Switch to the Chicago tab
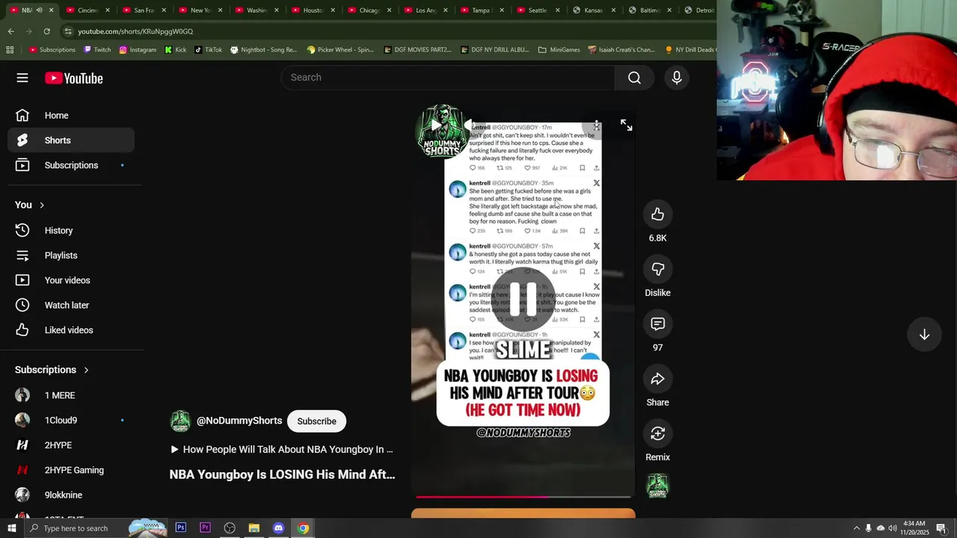 pos(369,10)
